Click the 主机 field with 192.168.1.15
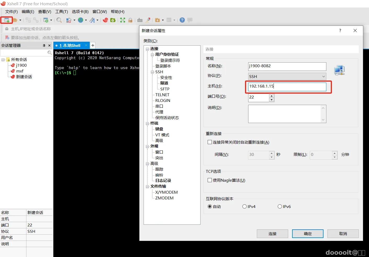Image resolution: width=369 pixels, height=257 pixels. point(287,87)
